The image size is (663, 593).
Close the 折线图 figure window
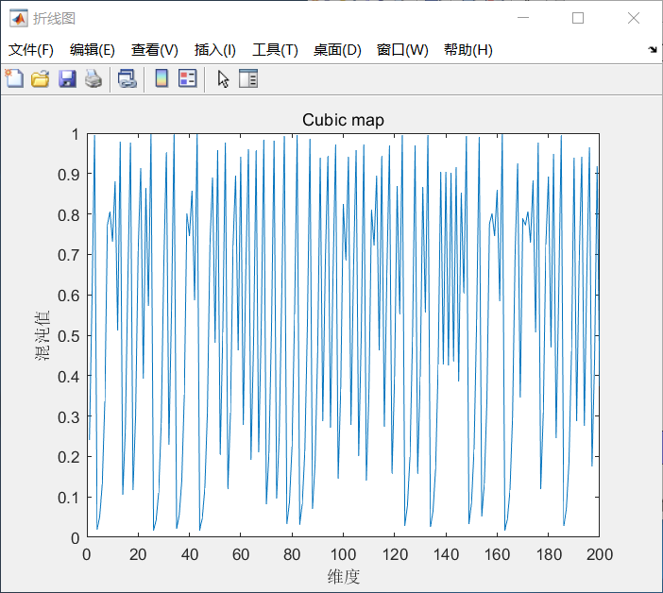pyautogui.click(x=634, y=18)
